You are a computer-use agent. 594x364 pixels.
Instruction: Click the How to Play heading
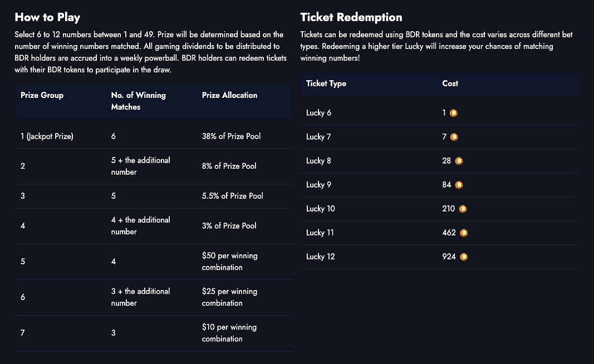point(47,17)
